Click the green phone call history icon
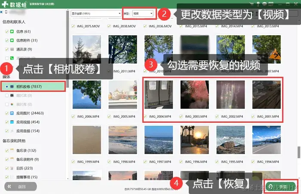Image resolution: width=301 pixels, height=194 pixels. point(12,58)
